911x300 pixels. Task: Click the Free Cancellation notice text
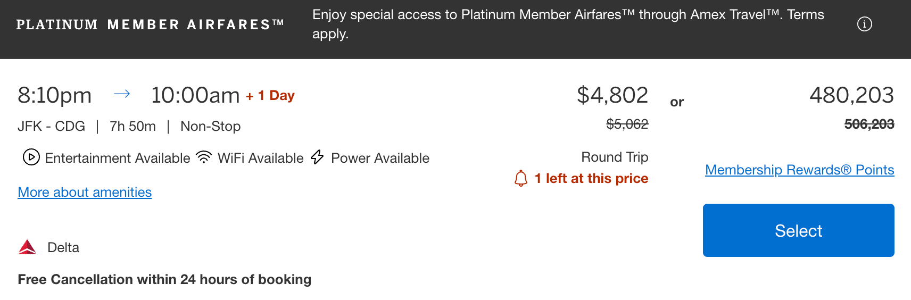pyautogui.click(x=164, y=279)
